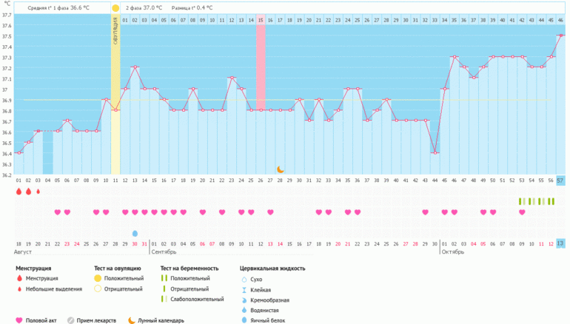The height and width of the screenshot is (324, 570).
Task: Click the Отрицательный ovulation test circle icon
Action: [98, 289]
